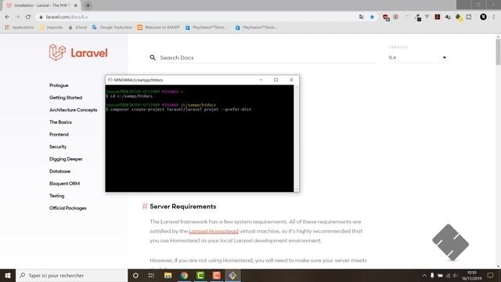Open the Official Packages menu item
501x282 pixels.
point(68,208)
